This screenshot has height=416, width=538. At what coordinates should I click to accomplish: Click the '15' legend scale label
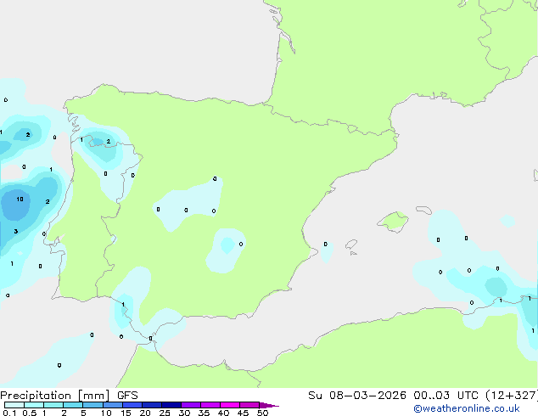click(x=126, y=413)
